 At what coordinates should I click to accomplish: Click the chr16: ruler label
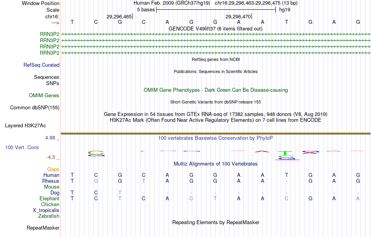pos(52,16)
